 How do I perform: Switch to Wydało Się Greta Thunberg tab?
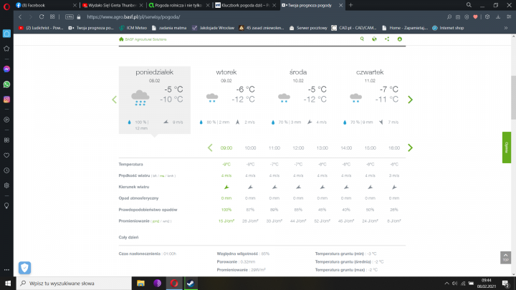(x=113, y=5)
